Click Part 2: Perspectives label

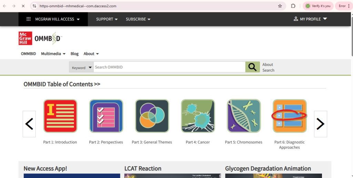[x=106, y=142]
